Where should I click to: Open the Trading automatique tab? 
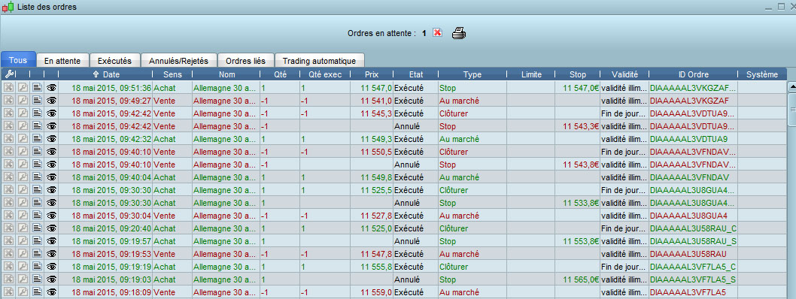pos(319,61)
